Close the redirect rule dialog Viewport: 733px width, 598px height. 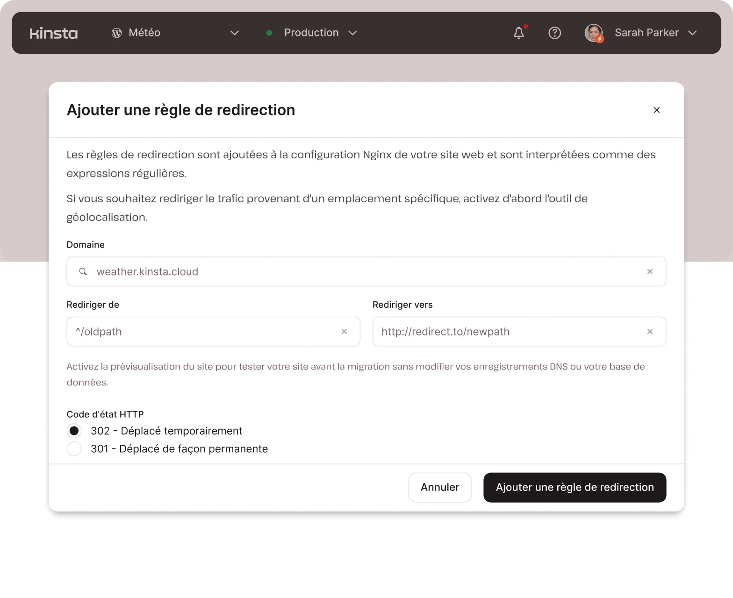coord(656,110)
